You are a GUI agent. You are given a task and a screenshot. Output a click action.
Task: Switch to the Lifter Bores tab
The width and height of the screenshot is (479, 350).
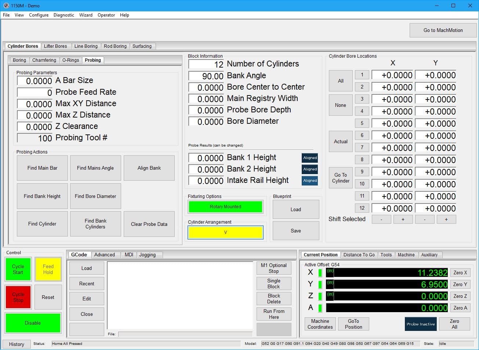point(56,46)
